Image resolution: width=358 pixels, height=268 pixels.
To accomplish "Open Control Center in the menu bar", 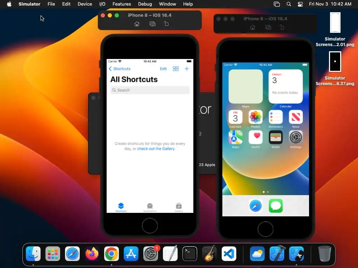I will point(300,4).
